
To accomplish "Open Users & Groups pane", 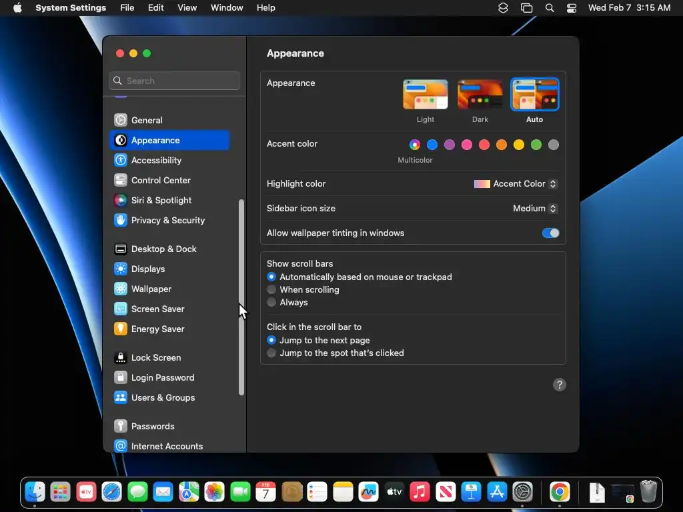I will point(169,398).
